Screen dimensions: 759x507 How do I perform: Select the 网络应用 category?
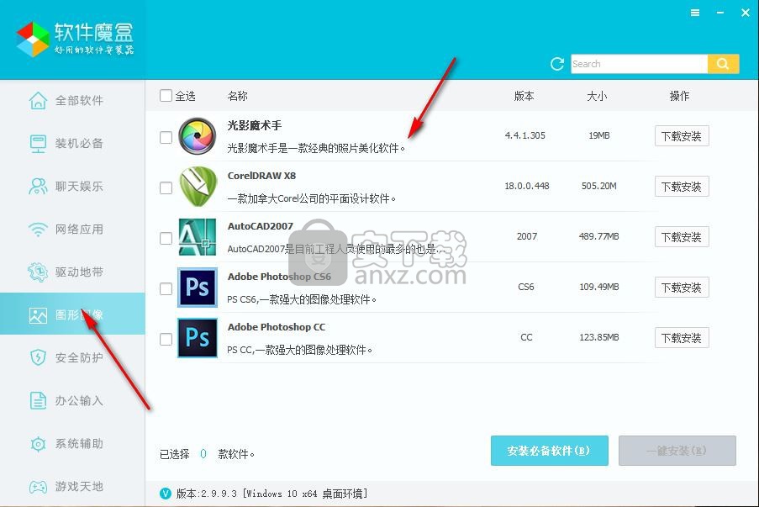click(72, 230)
